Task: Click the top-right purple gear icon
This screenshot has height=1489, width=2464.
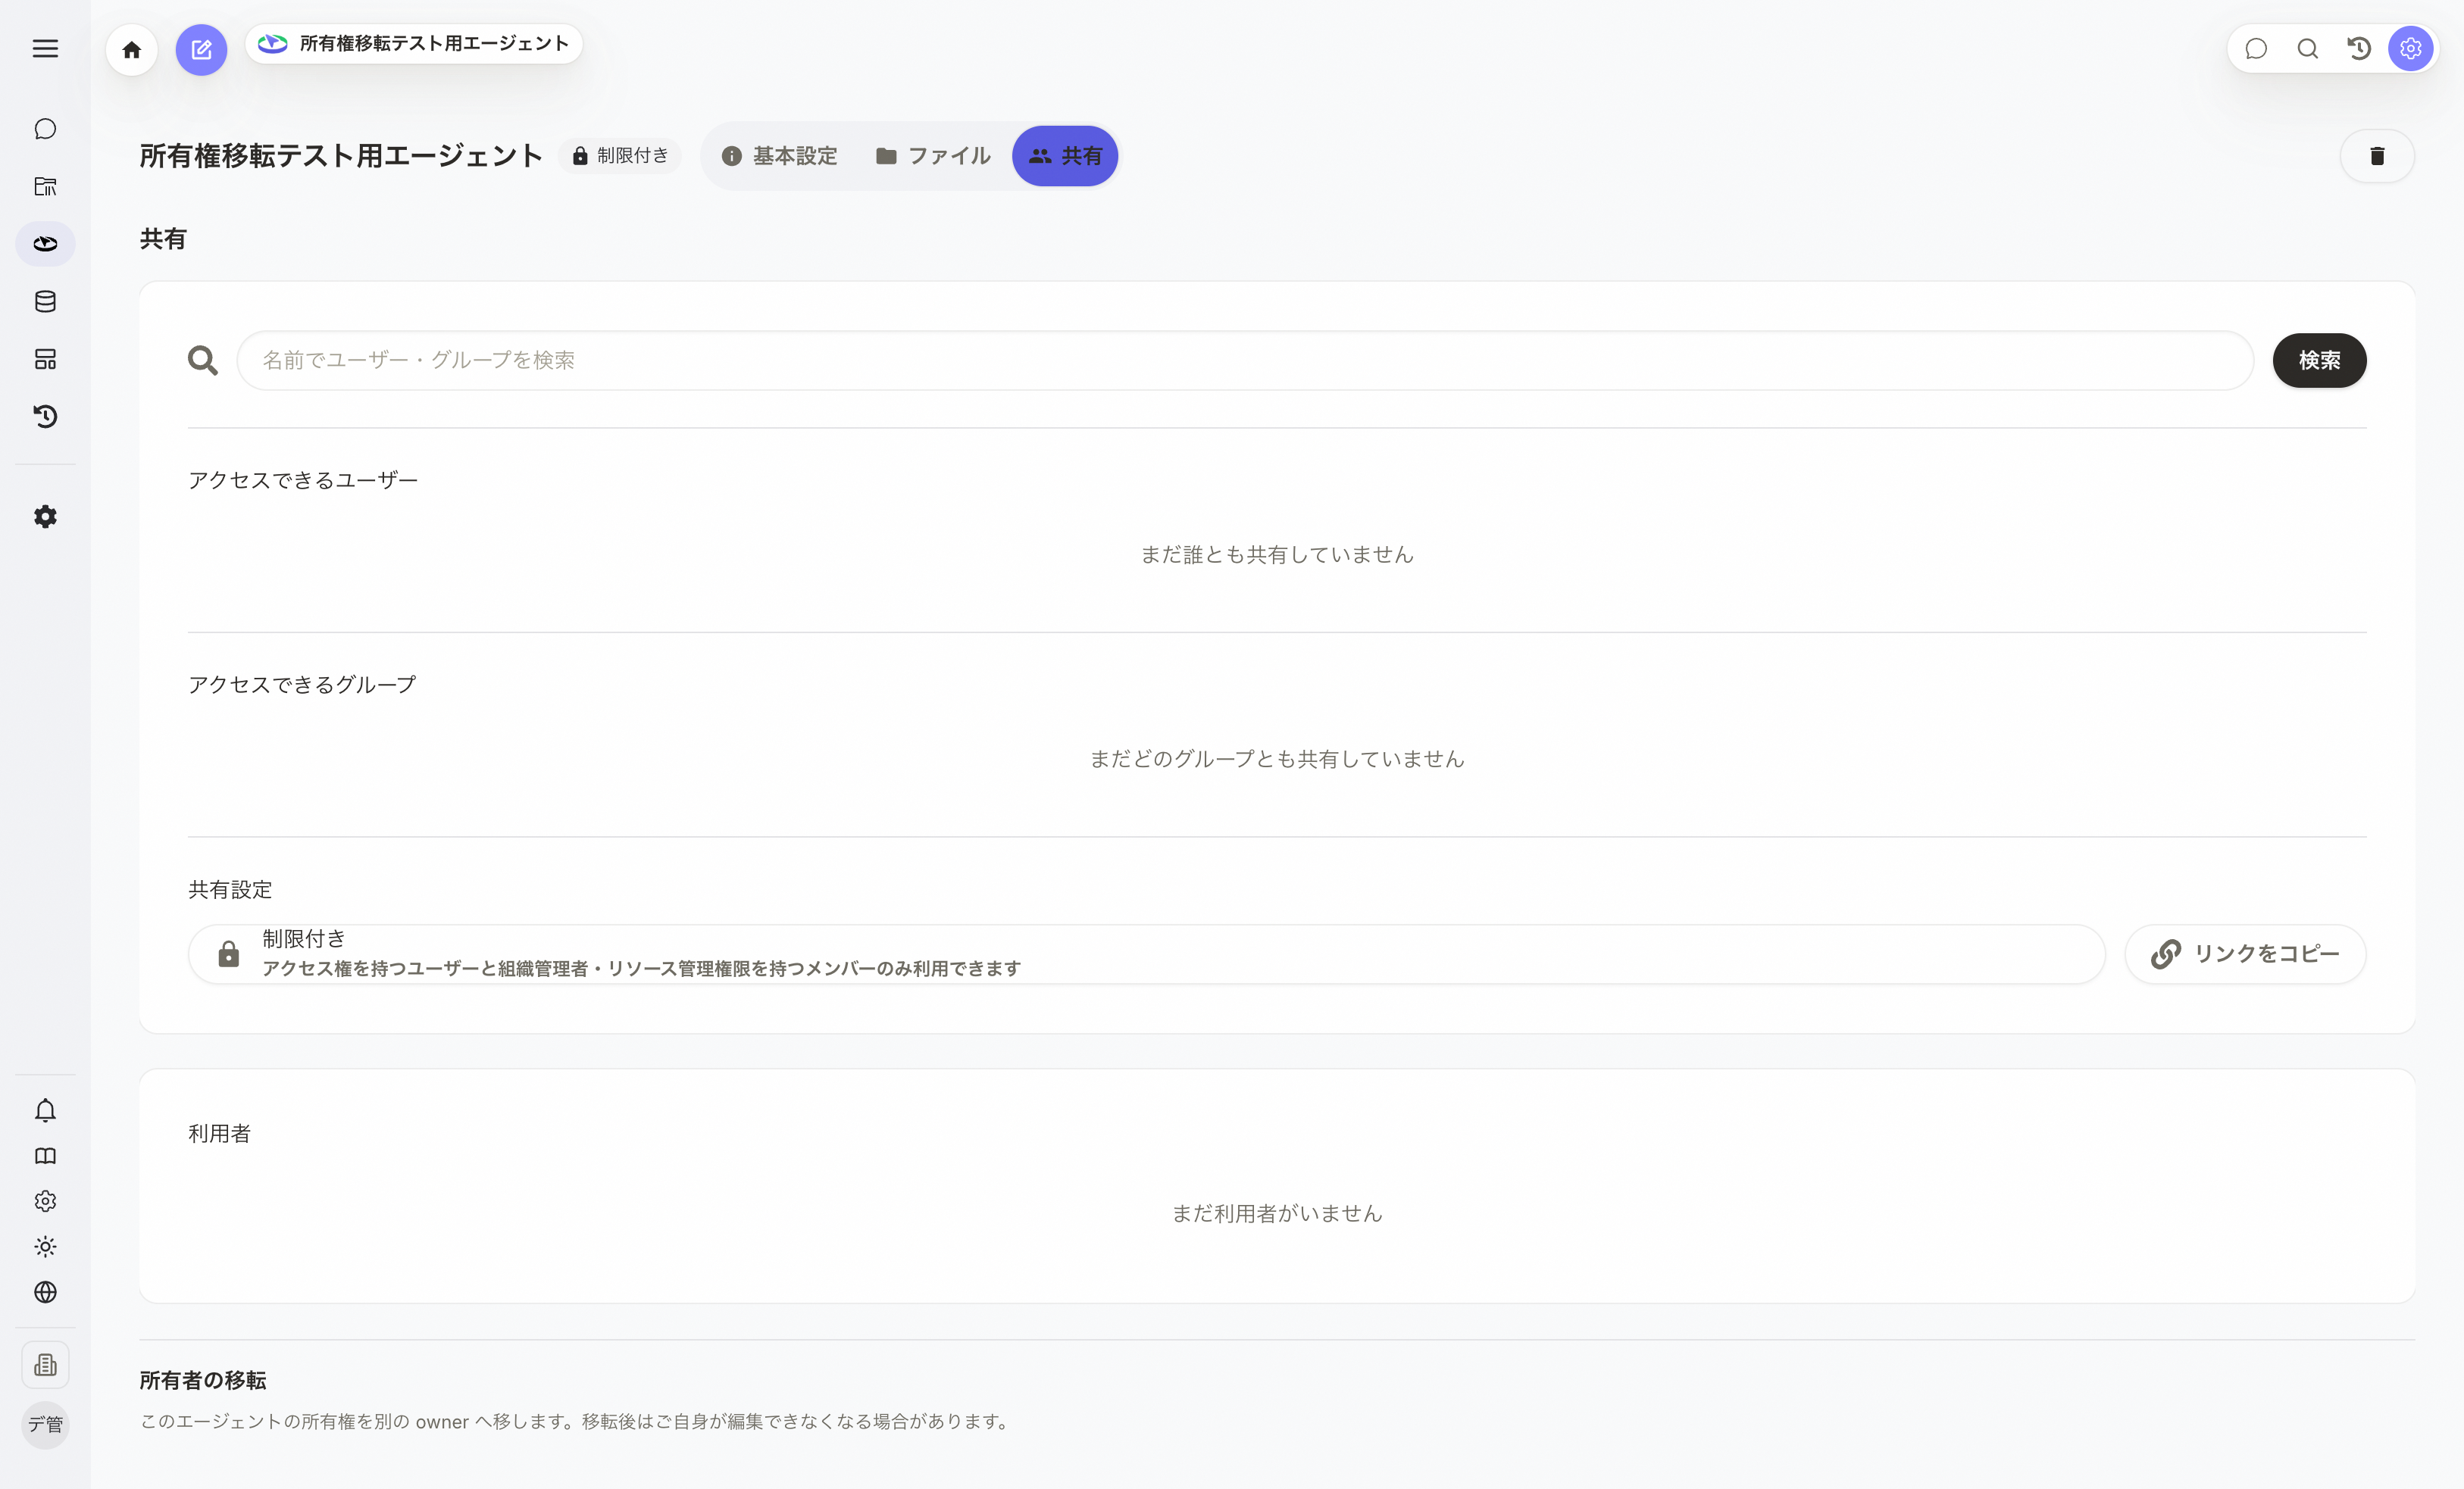Action: coord(2411,49)
